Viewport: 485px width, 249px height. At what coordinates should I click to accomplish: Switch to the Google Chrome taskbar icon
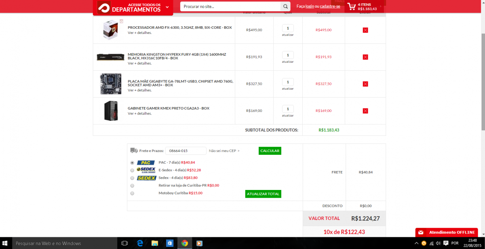point(185,243)
